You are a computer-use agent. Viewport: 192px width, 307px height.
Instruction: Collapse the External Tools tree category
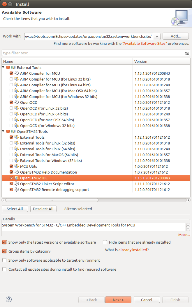[x=3, y=67]
